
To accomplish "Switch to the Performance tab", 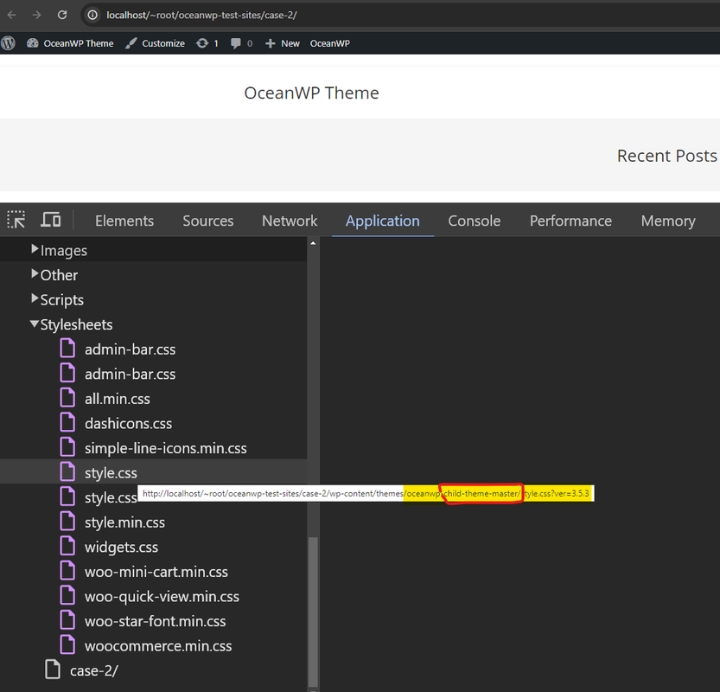I will click(x=570, y=221).
